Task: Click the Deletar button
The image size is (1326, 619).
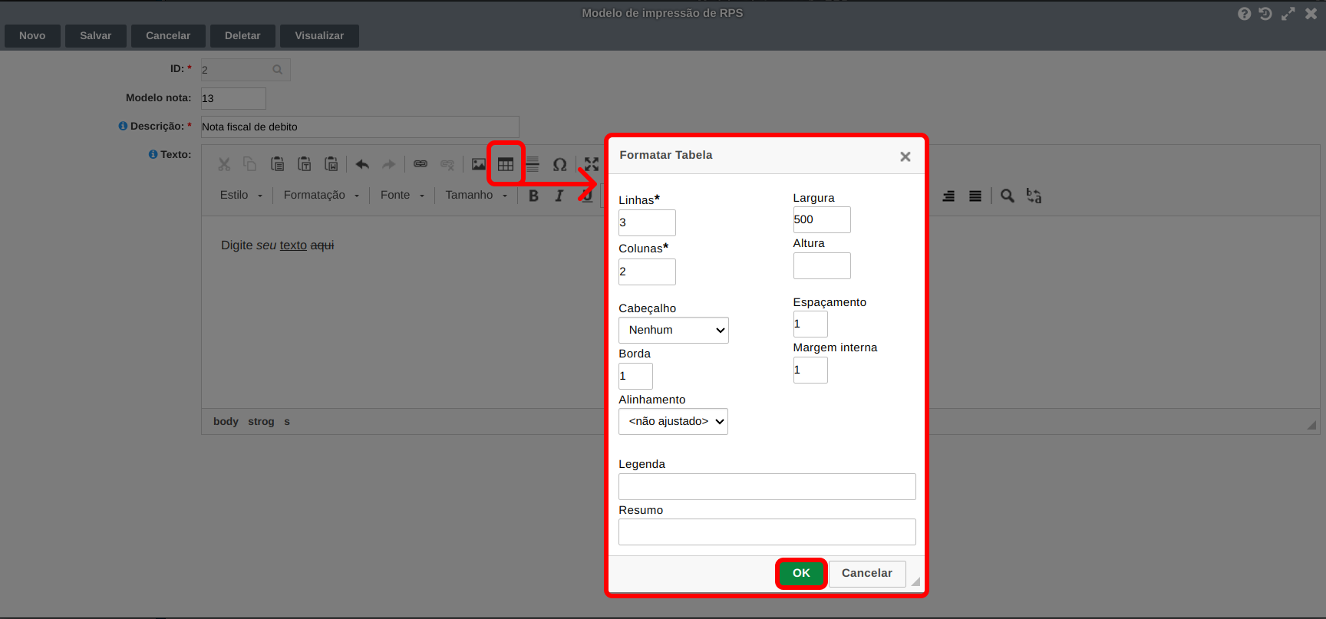Action: tap(242, 36)
